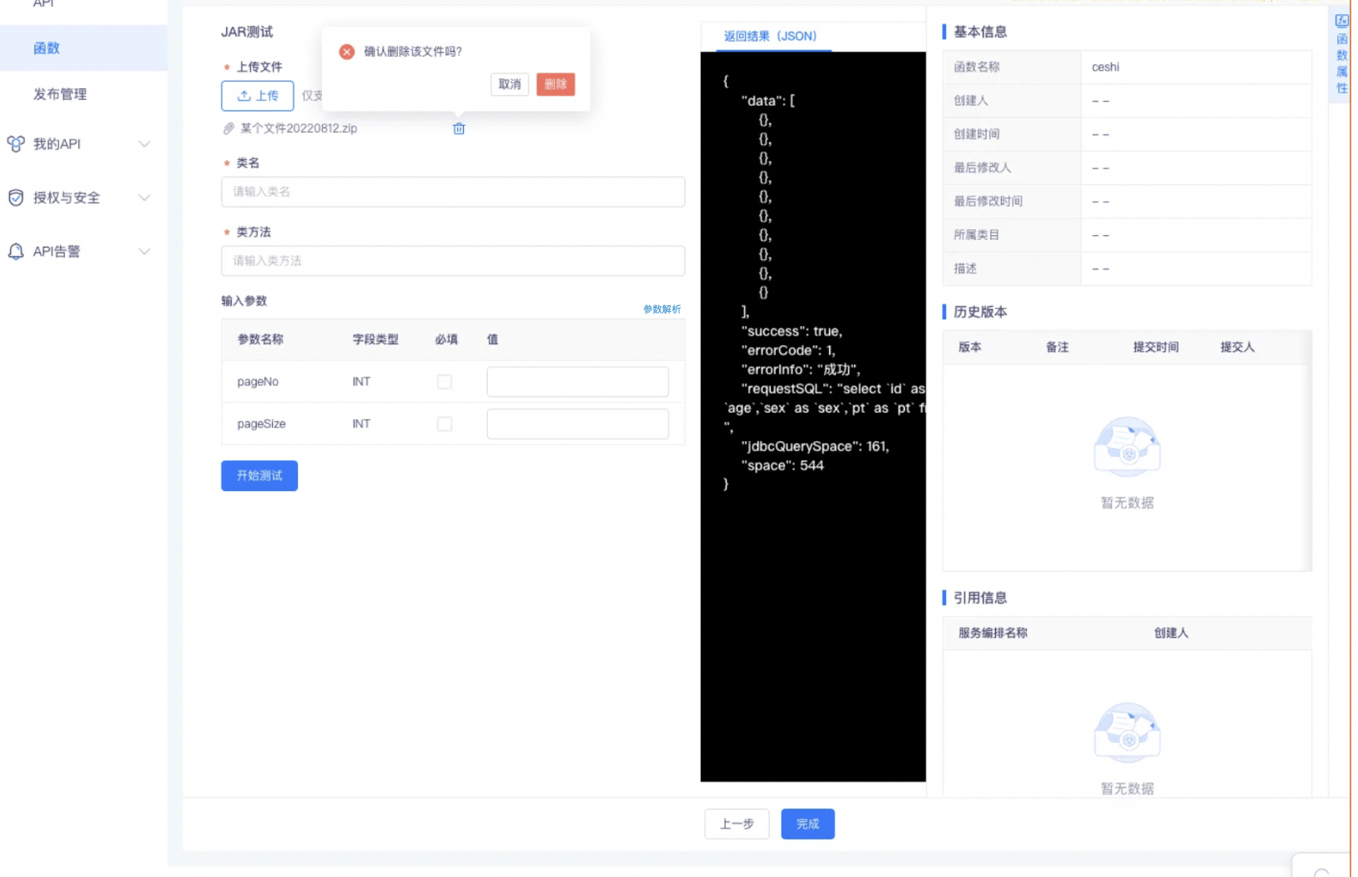Image resolution: width=1358 pixels, height=877 pixels.
Task: Click the 上一步 button
Action: pos(737,824)
